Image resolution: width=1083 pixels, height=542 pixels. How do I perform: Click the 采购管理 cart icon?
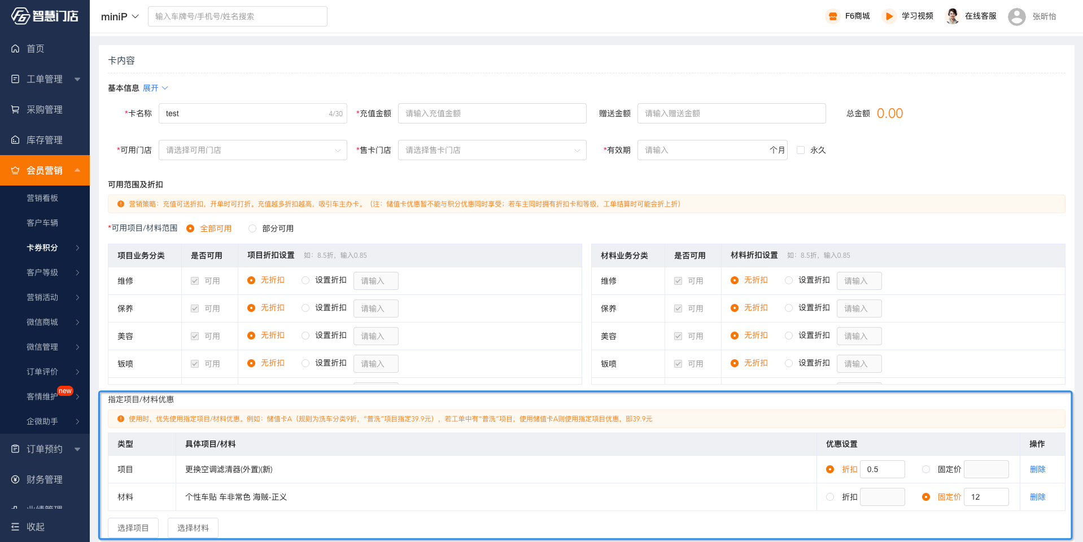15,109
